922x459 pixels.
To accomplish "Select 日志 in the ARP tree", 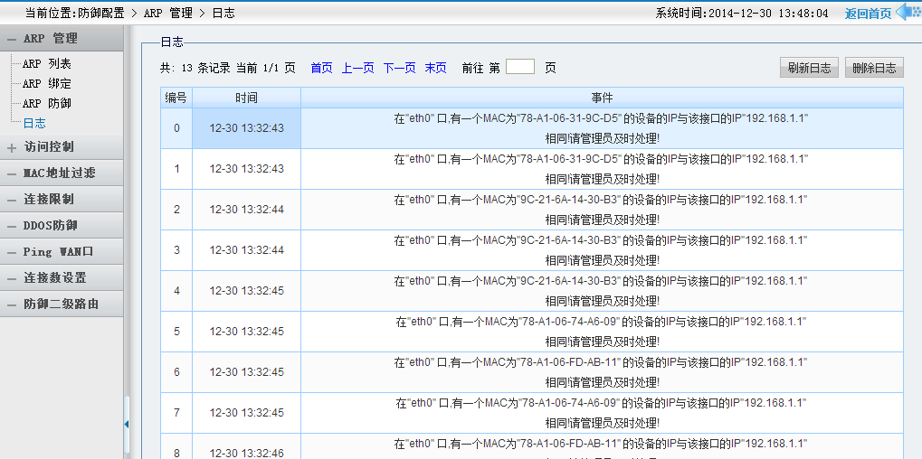I will coord(34,124).
